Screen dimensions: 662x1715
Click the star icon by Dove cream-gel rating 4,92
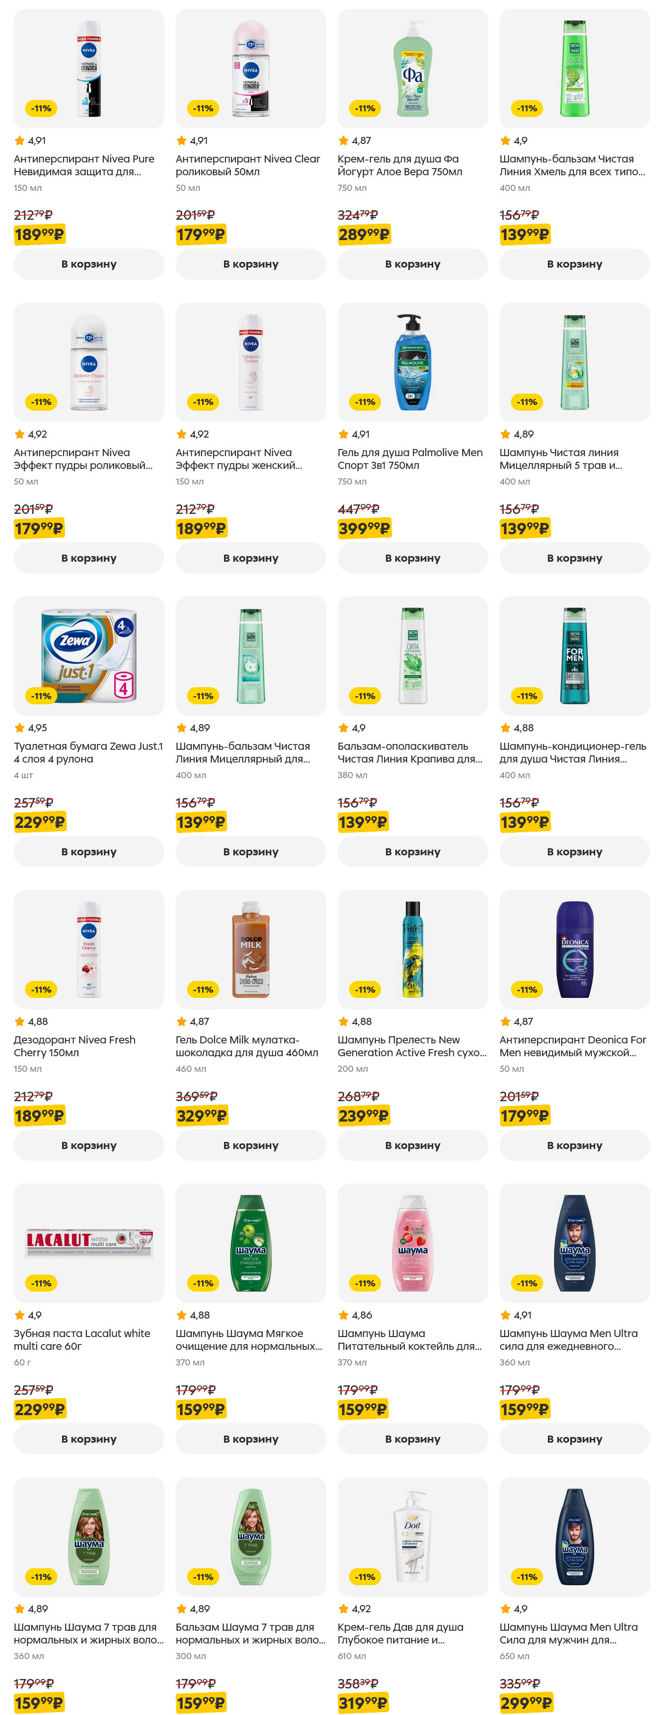pyautogui.click(x=343, y=1608)
